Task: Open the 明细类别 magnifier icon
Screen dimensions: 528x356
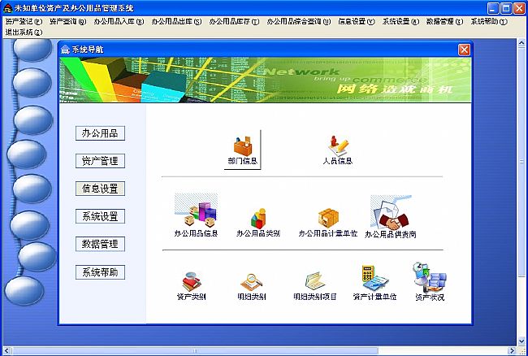Action: pos(252,287)
